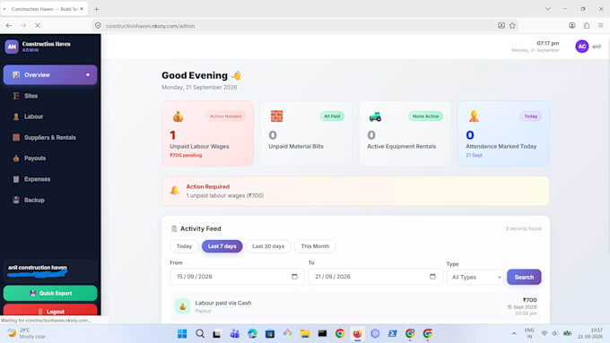
Task: Click the To date field
Action: tap(375, 277)
